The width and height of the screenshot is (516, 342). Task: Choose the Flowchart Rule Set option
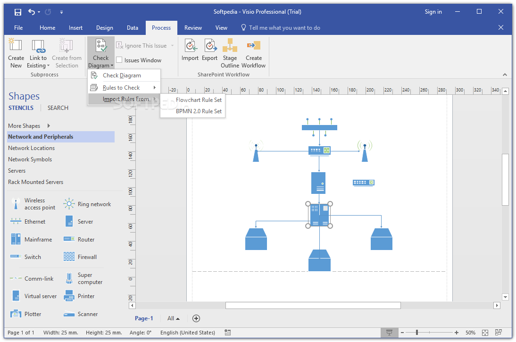tap(193, 100)
